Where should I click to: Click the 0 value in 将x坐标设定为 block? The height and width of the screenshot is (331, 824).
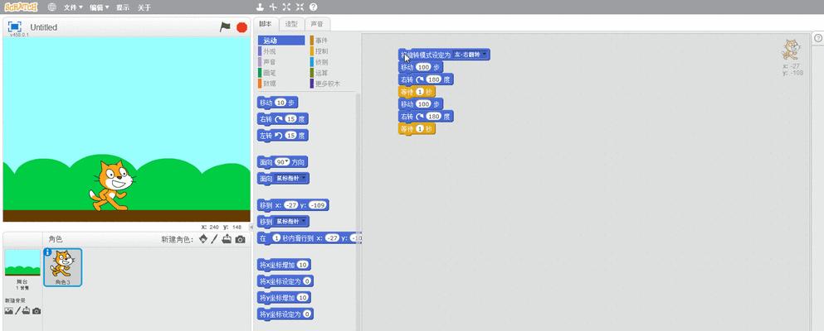pyautogui.click(x=307, y=281)
